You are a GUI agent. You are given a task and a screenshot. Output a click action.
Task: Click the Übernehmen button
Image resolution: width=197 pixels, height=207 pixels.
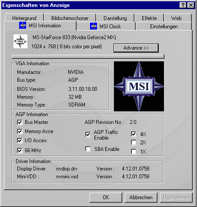tap(176, 197)
